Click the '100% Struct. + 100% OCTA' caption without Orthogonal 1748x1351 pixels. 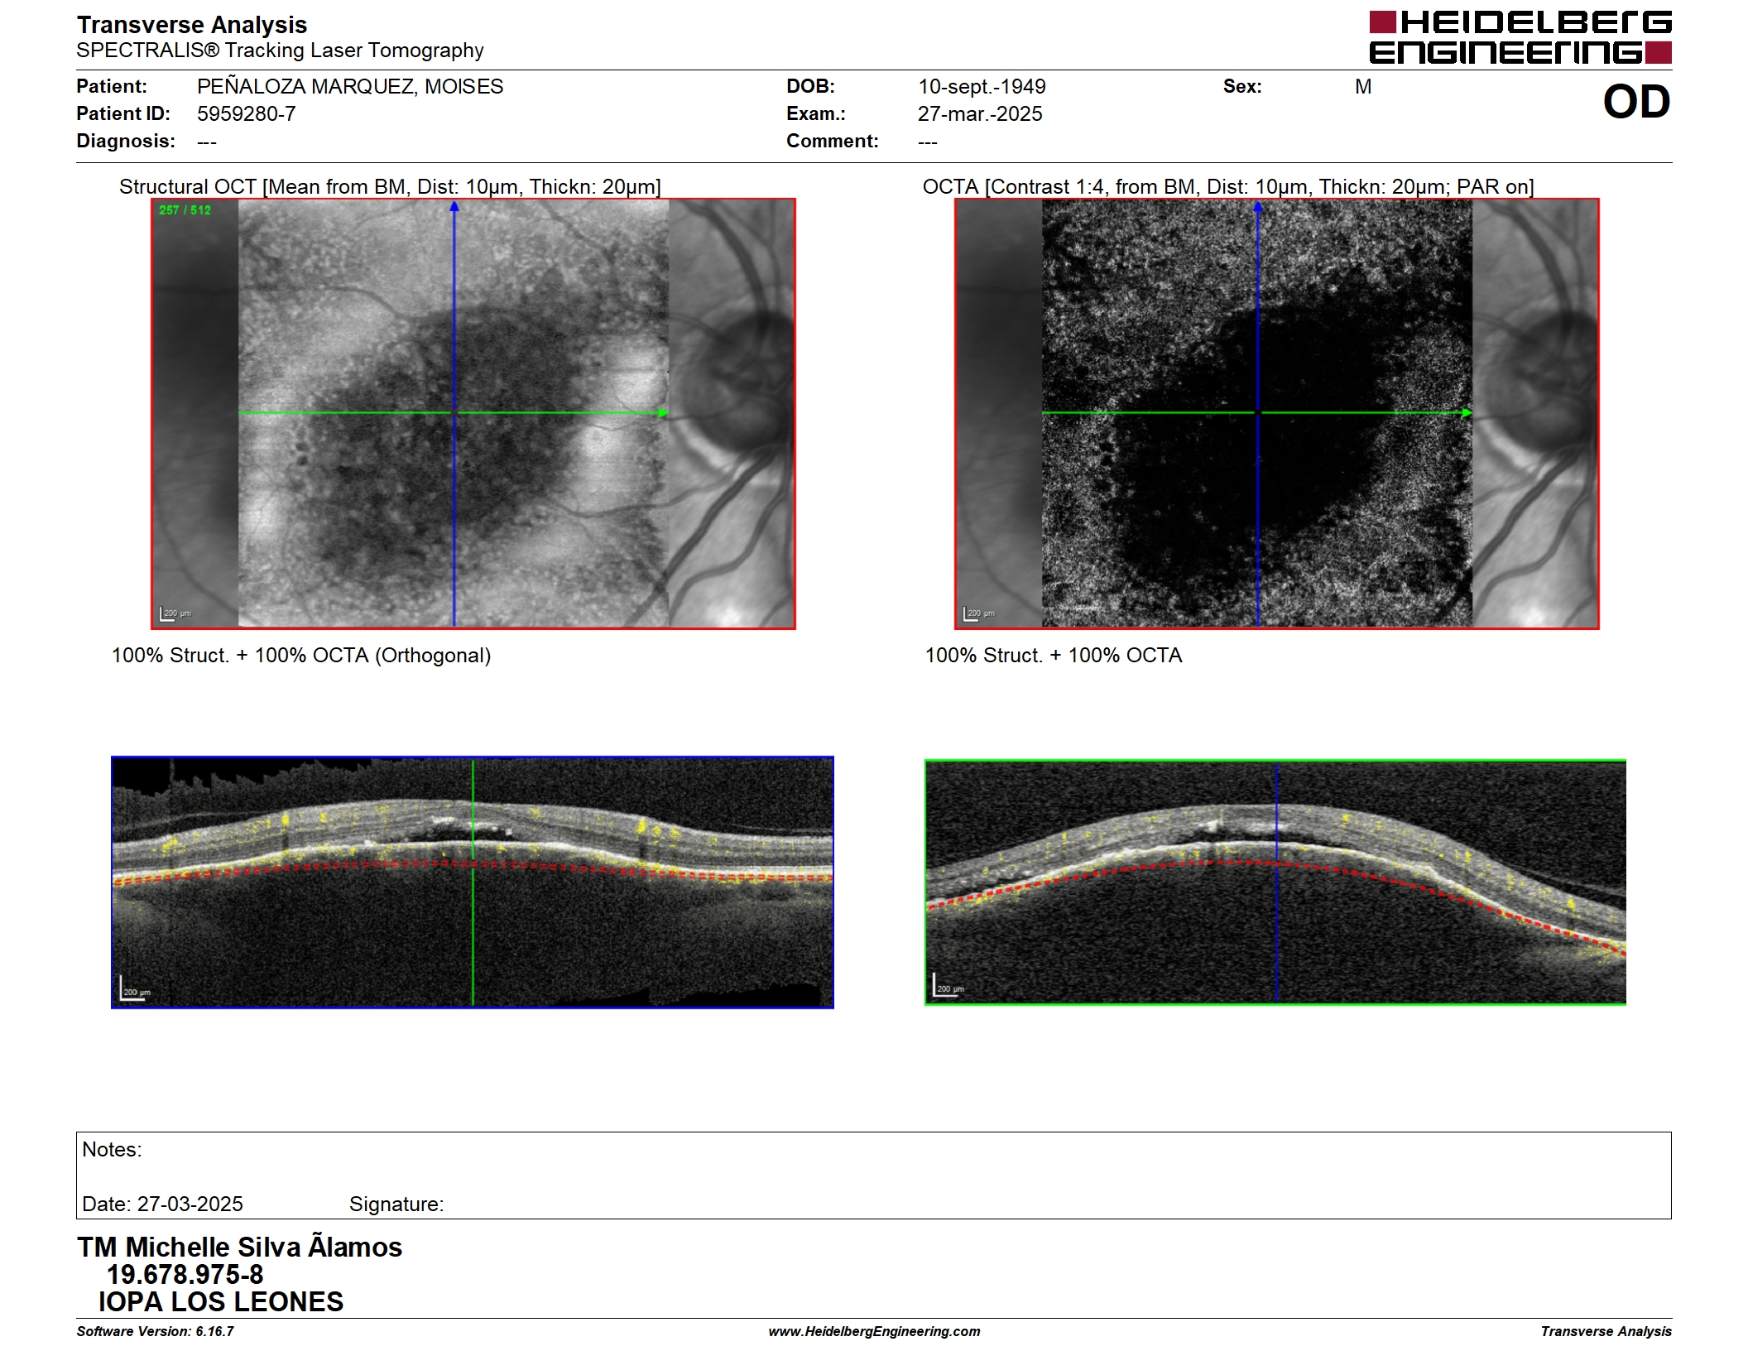point(1054,656)
